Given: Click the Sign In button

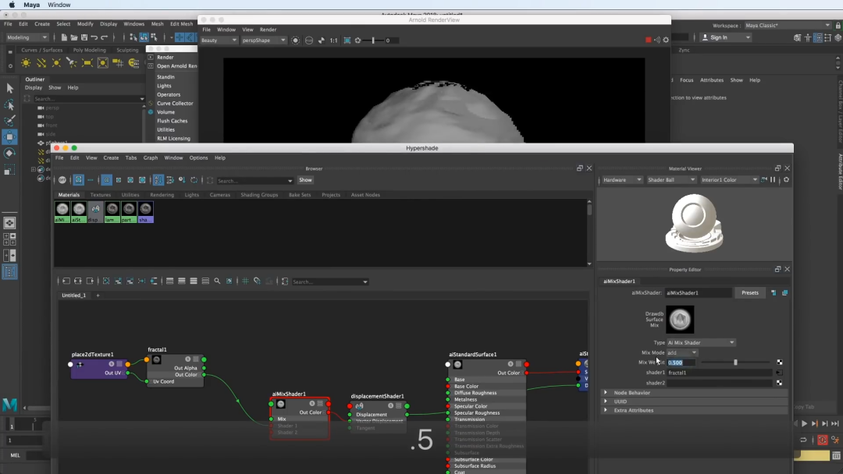Looking at the screenshot, I should (726, 37).
